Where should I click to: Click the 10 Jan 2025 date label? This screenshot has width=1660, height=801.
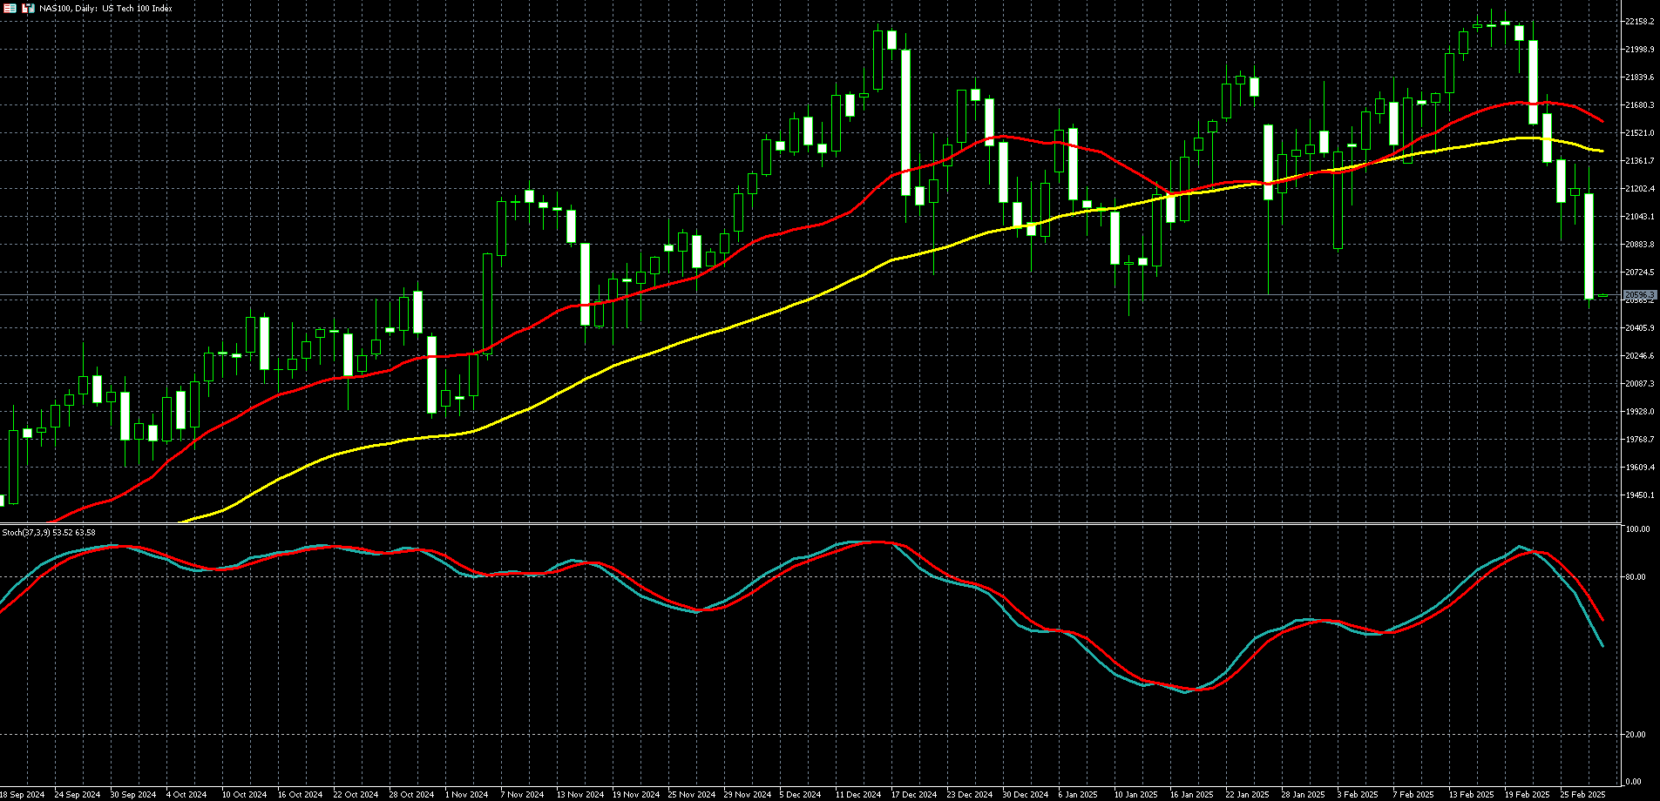(1135, 795)
